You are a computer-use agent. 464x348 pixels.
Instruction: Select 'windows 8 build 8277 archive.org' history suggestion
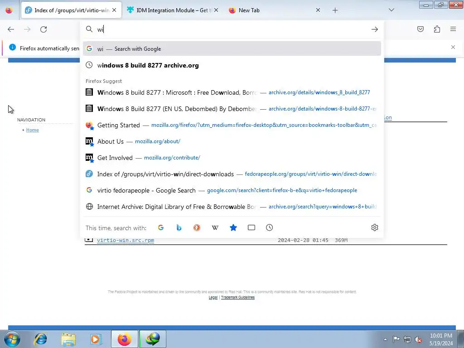232,65
